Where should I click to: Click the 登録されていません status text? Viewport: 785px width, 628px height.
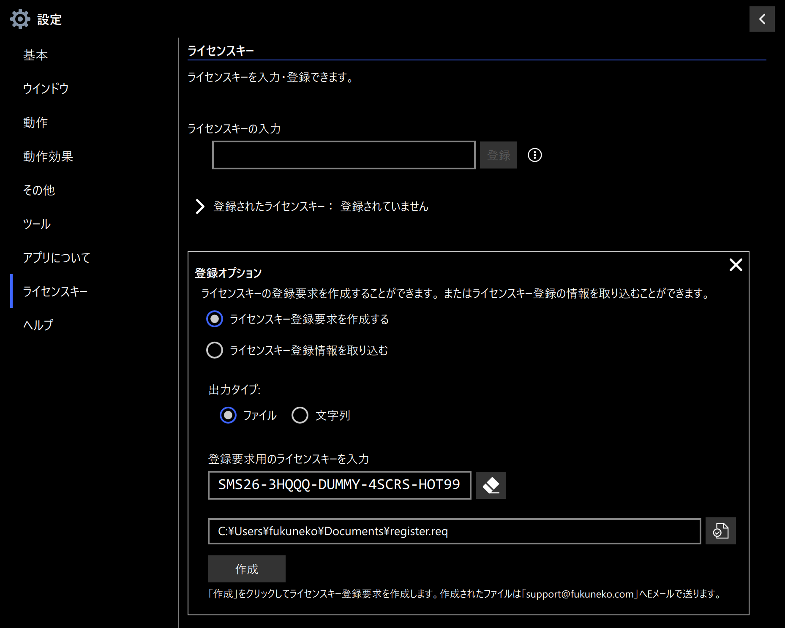tap(384, 207)
